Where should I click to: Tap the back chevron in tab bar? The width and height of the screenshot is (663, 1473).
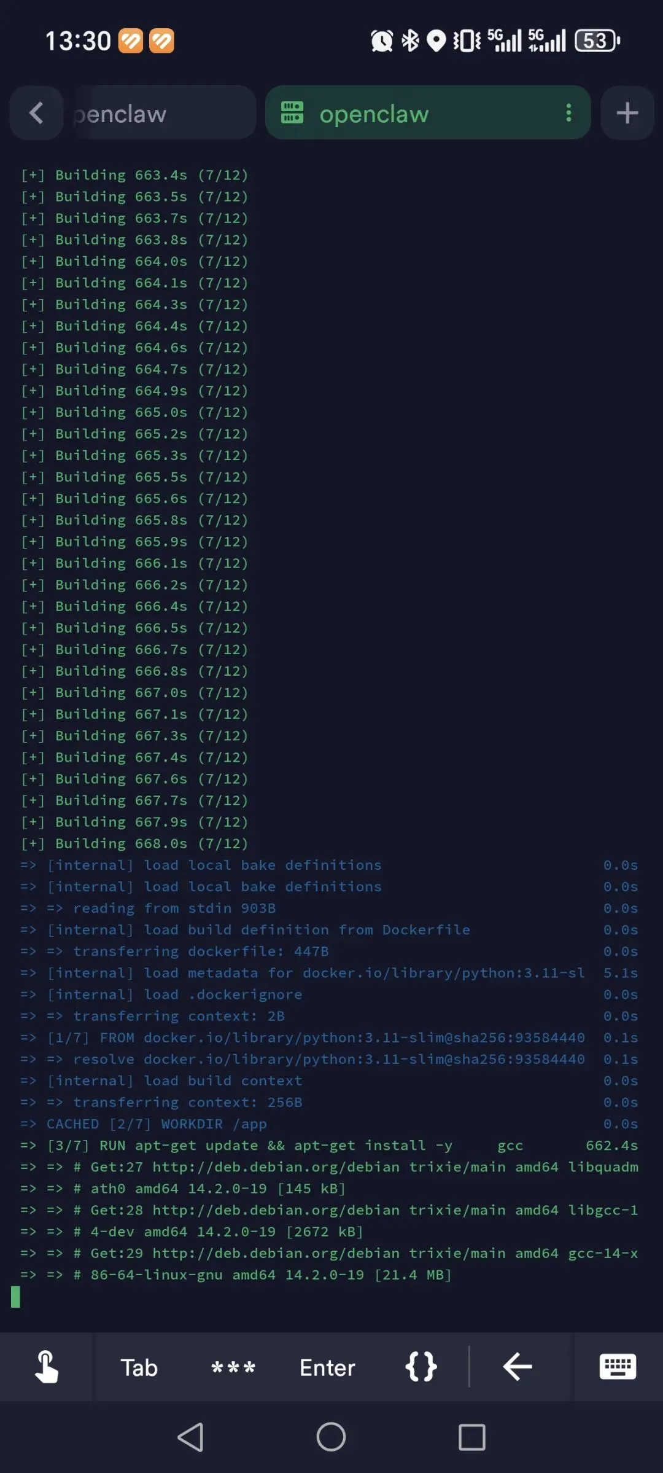(36, 113)
